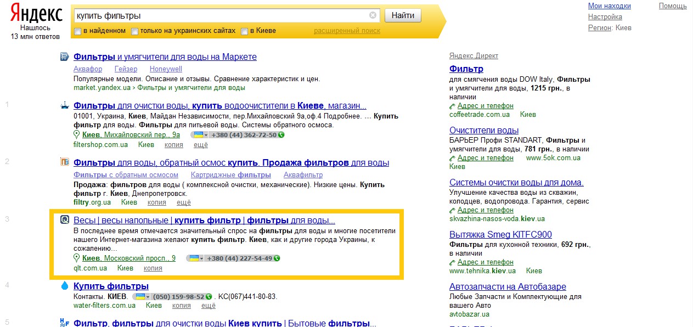Open Мои находки menu link

point(610,6)
